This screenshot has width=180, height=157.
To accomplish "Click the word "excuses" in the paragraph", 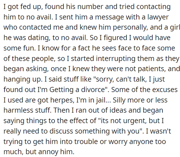I will 165,90.
